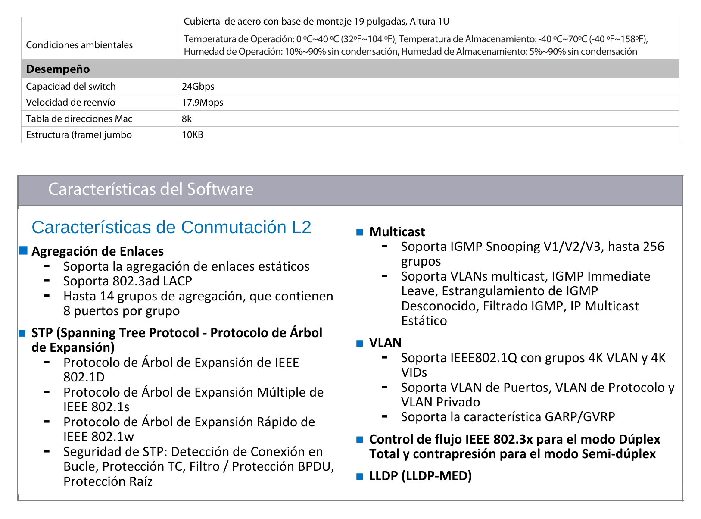Click the blue bullet beside LLDP (LLDP-MED)
The image size is (701, 519).
tap(360, 476)
